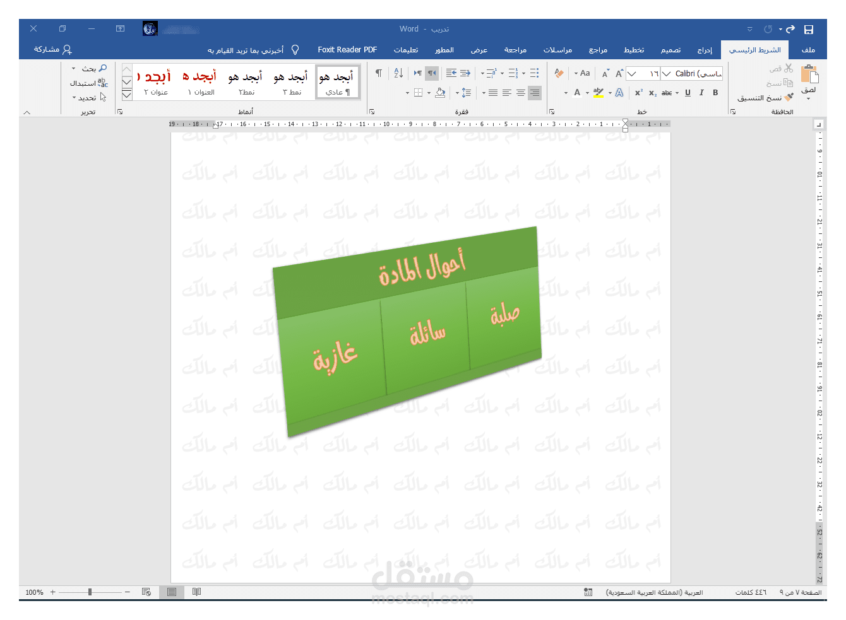Click Replace (استبدال)
Screen dimensions: 846x620
coord(89,83)
